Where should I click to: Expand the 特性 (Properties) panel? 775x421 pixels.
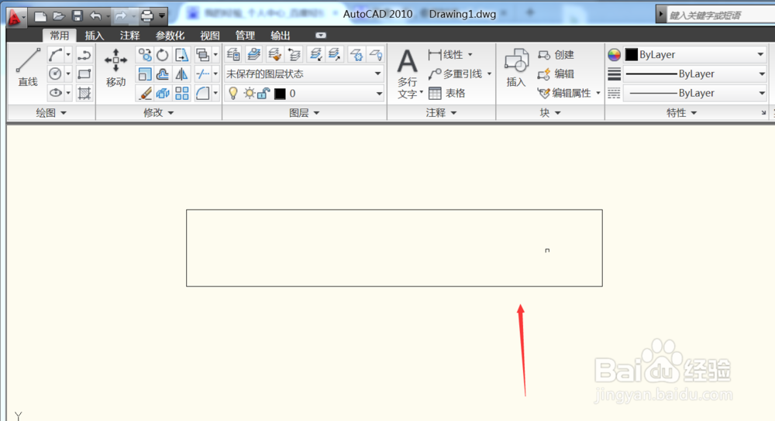[x=681, y=113]
